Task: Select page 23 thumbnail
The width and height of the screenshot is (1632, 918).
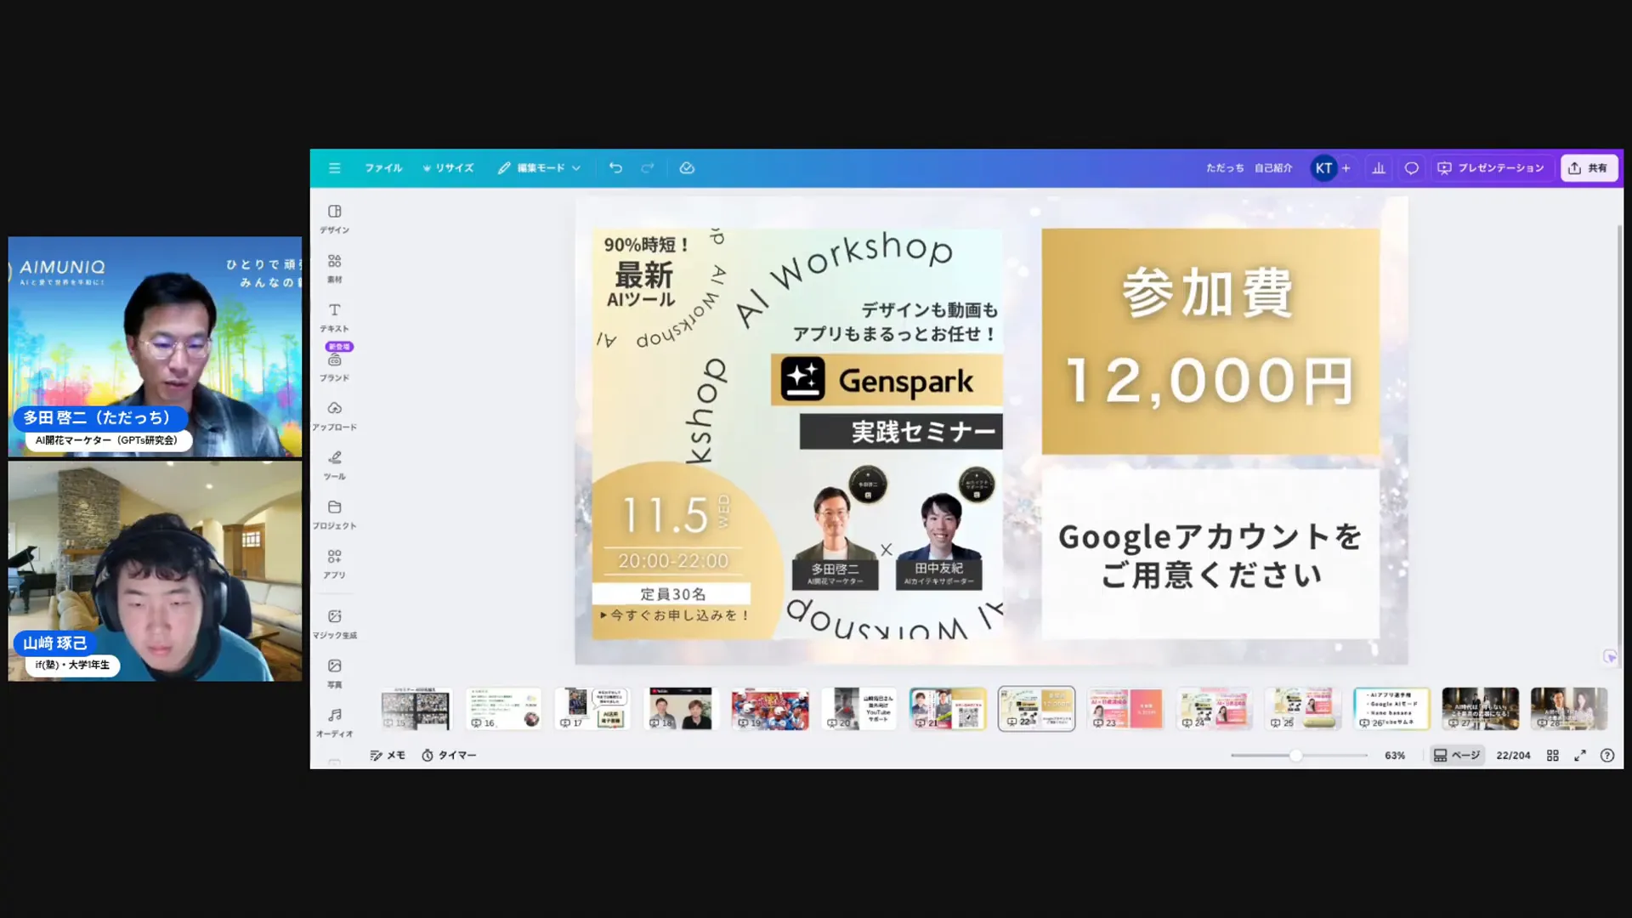Action: coord(1125,708)
